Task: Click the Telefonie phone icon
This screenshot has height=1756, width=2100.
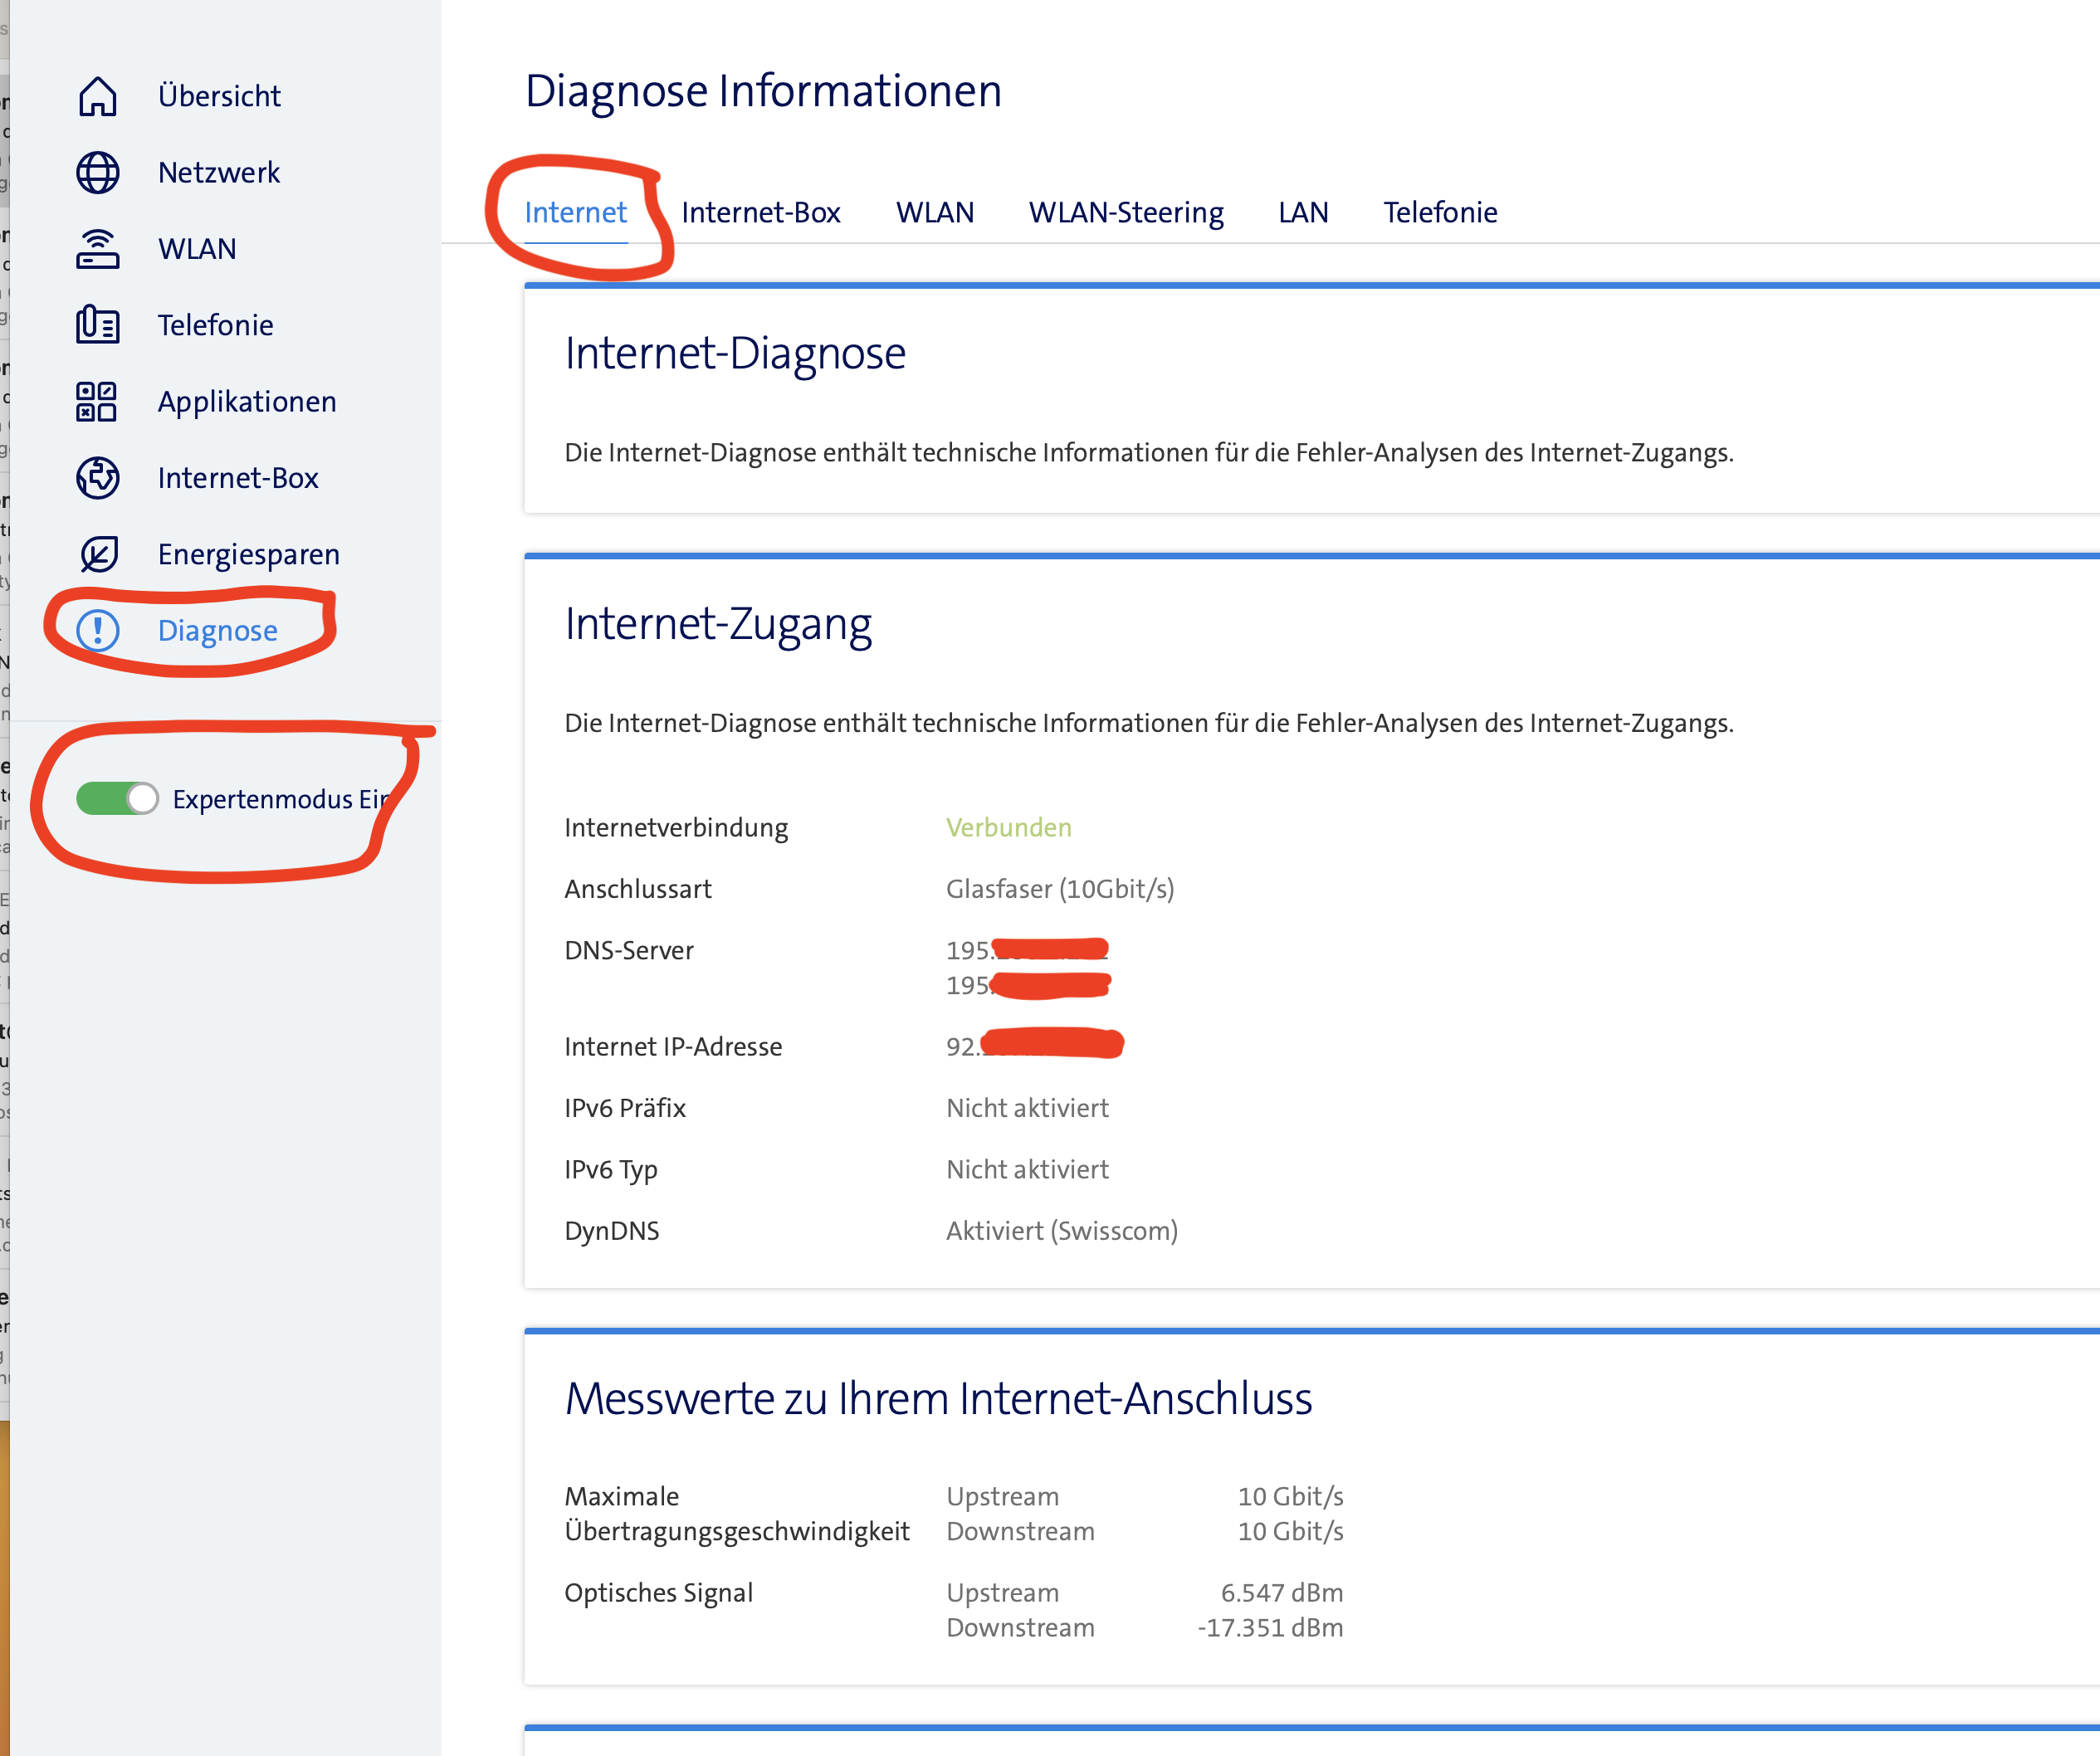Action: [x=97, y=325]
